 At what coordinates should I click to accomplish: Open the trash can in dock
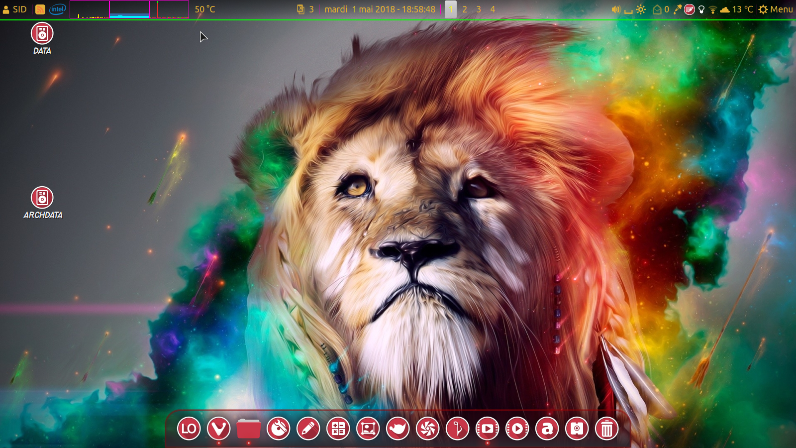point(606,429)
